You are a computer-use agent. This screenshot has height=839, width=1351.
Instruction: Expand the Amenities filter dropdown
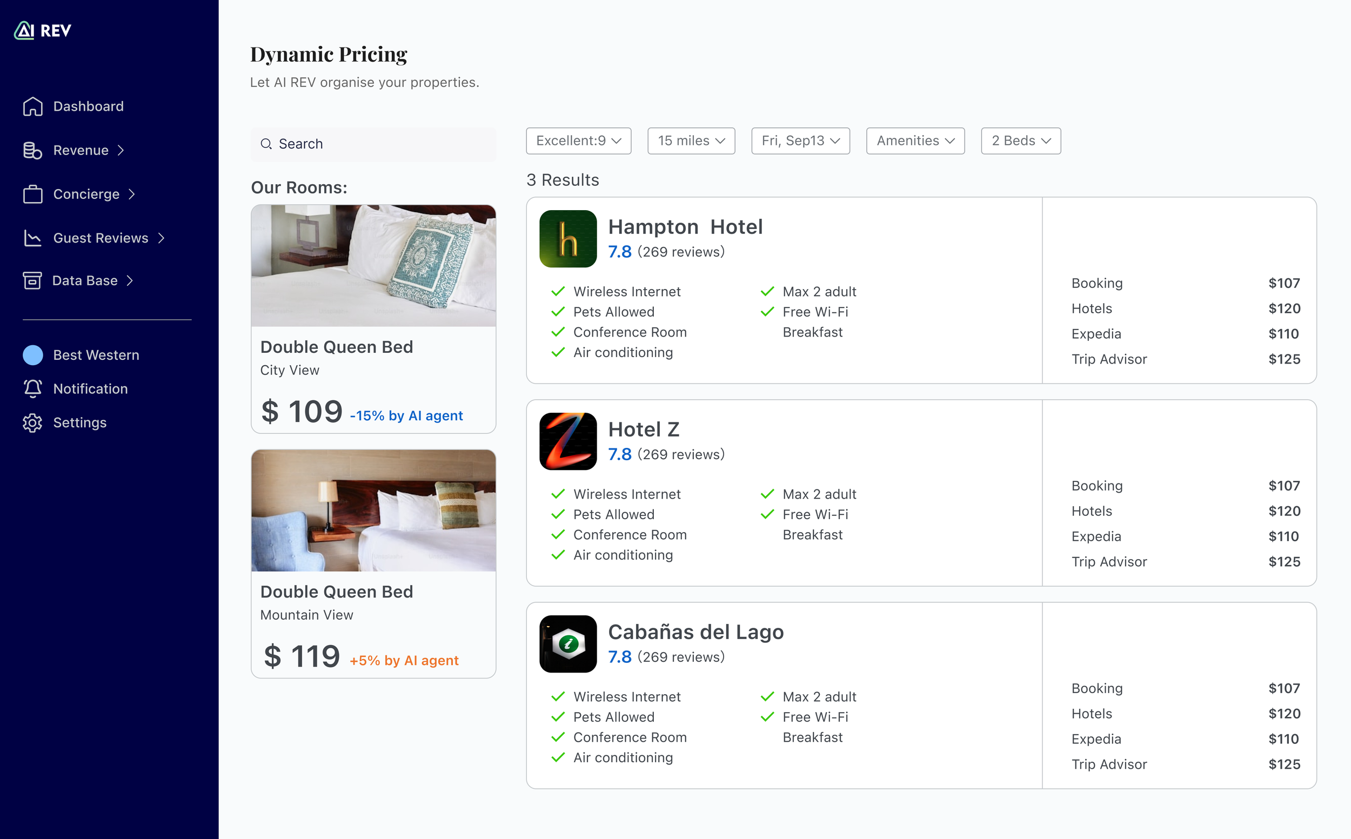(x=915, y=141)
